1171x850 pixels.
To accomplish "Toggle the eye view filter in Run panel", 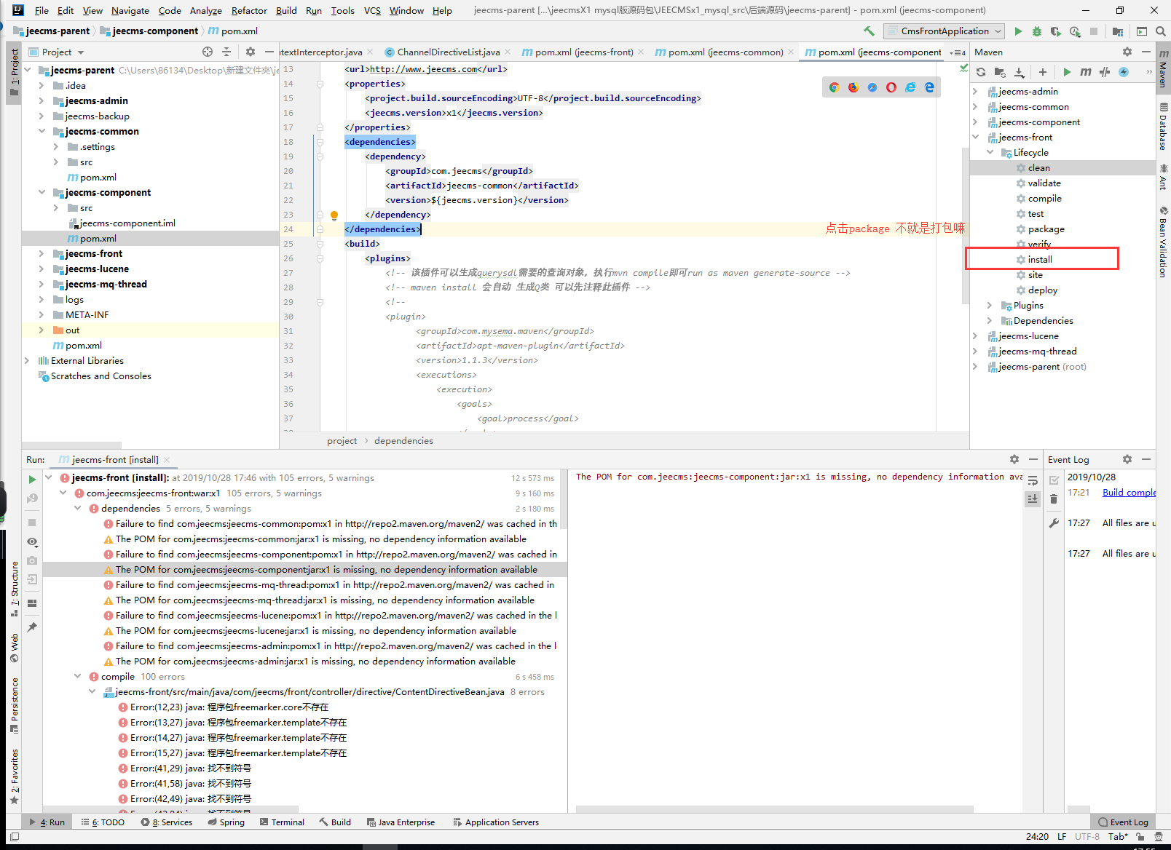I will pos(32,542).
